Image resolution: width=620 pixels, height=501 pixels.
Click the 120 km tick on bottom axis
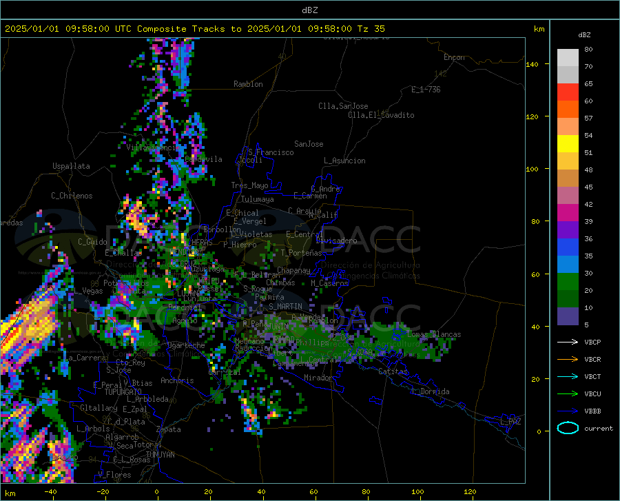470,492
